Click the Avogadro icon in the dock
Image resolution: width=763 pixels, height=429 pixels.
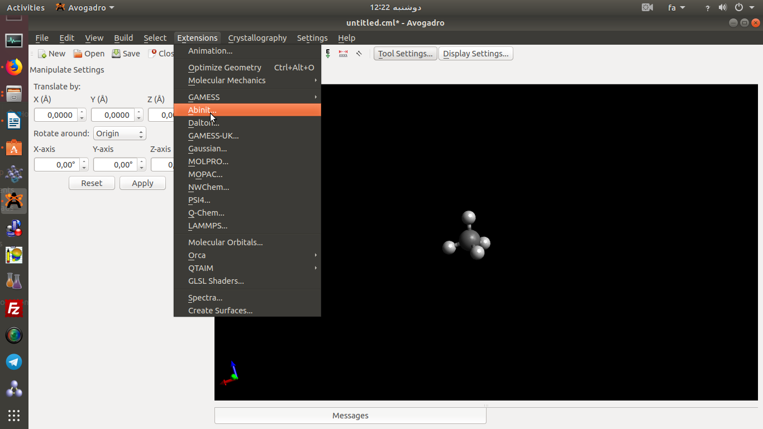[14, 201]
